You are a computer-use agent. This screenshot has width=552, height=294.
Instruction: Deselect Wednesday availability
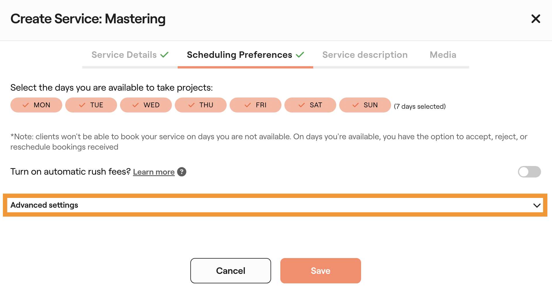pos(146,105)
